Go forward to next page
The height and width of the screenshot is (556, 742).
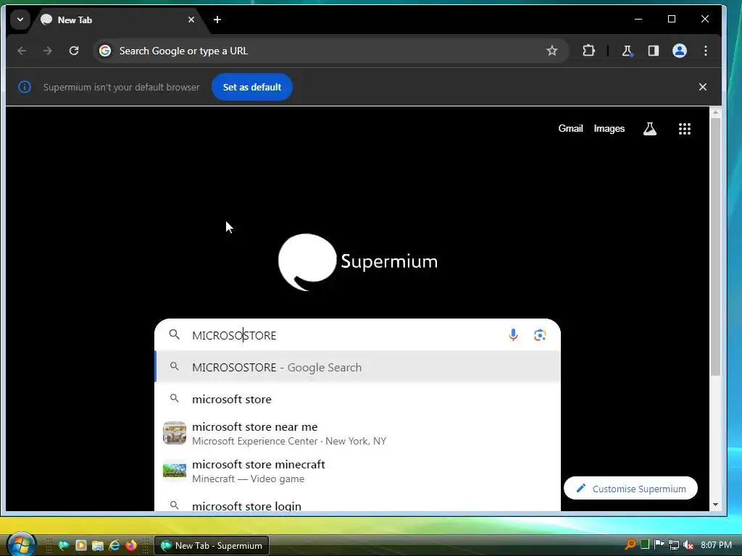48,51
